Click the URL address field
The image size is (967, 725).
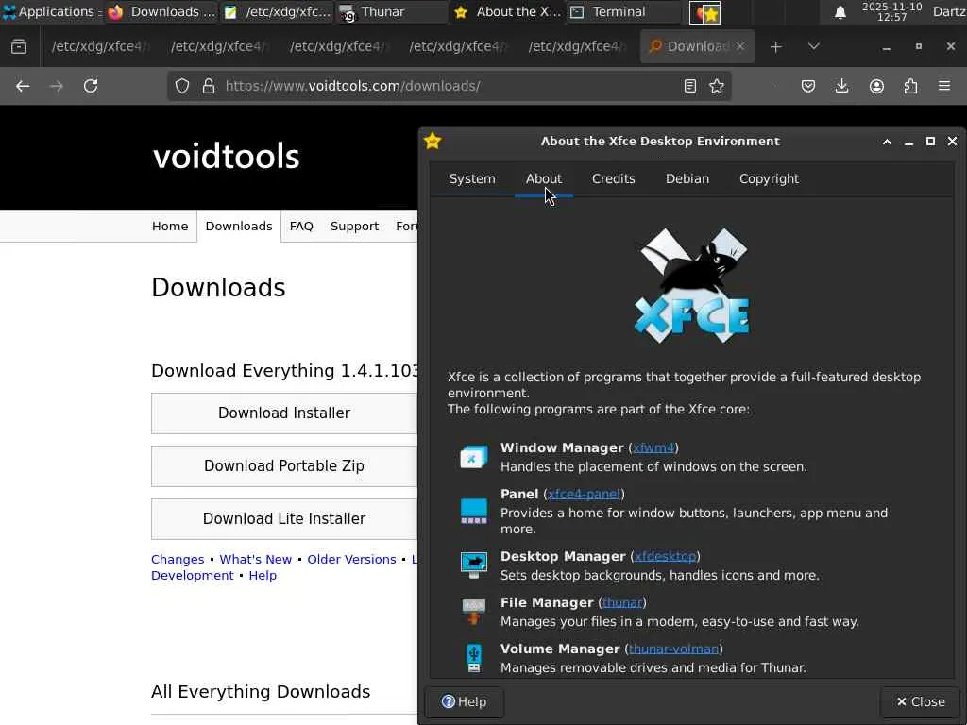[444, 86]
